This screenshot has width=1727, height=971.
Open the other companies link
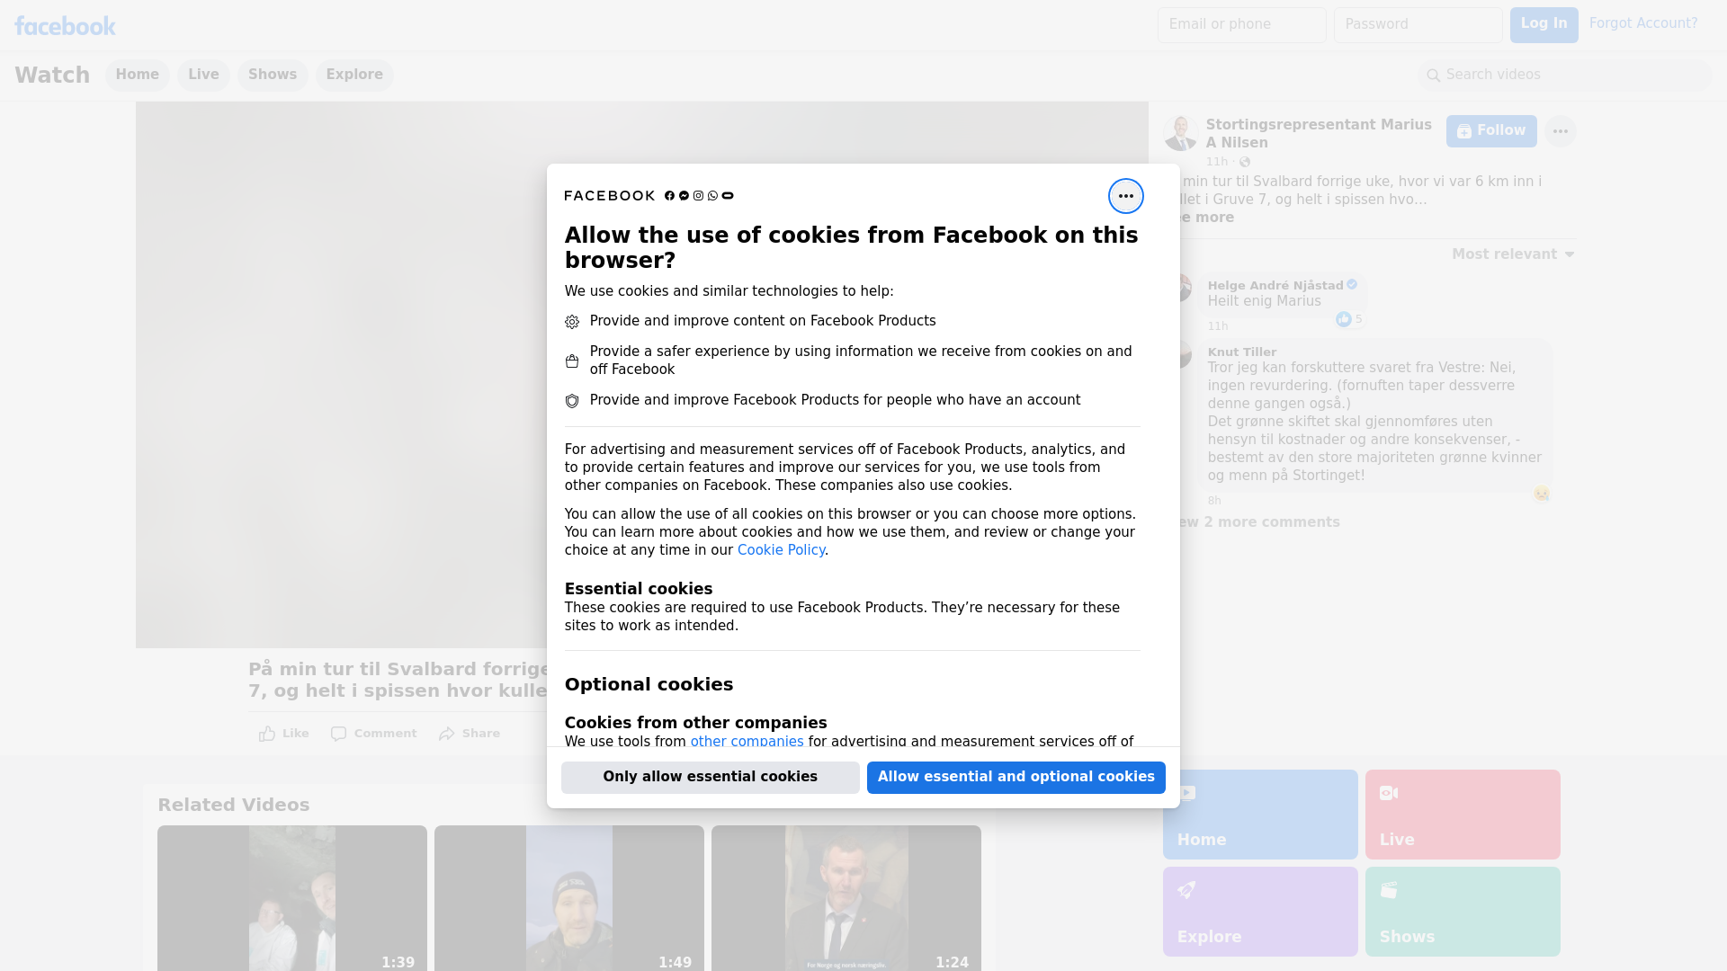click(x=747, y=742)
